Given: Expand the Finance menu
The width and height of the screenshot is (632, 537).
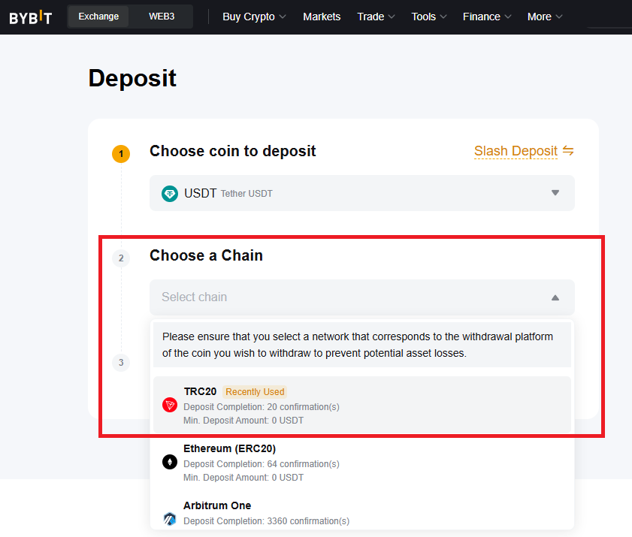Looking at the screenshot, I should tap(487, 17).
